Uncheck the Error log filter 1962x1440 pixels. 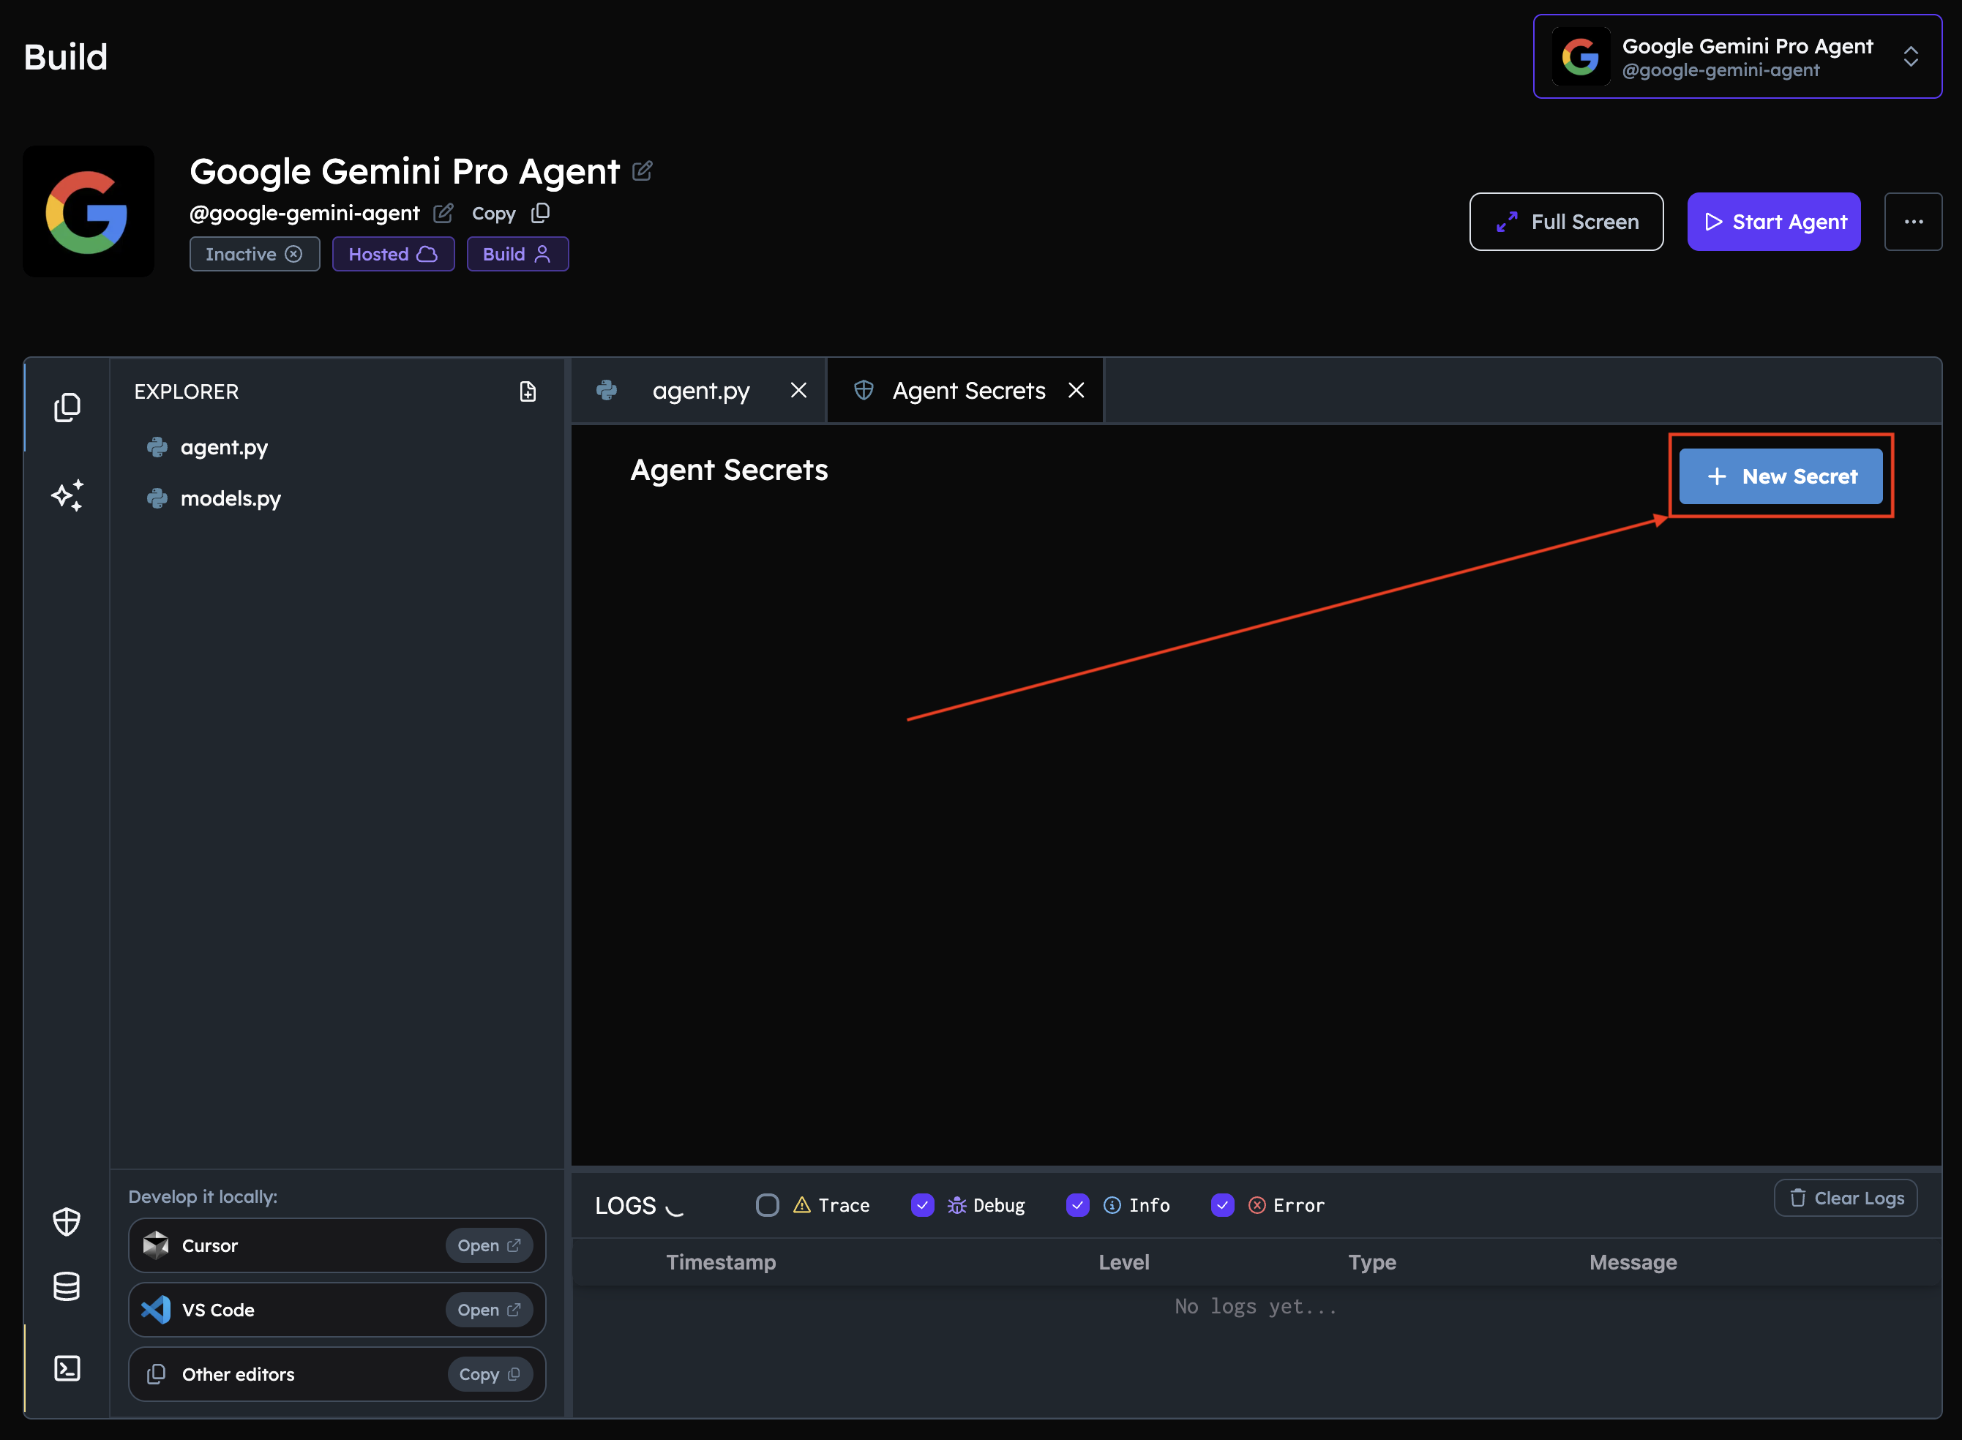tap(1222, 1204)
